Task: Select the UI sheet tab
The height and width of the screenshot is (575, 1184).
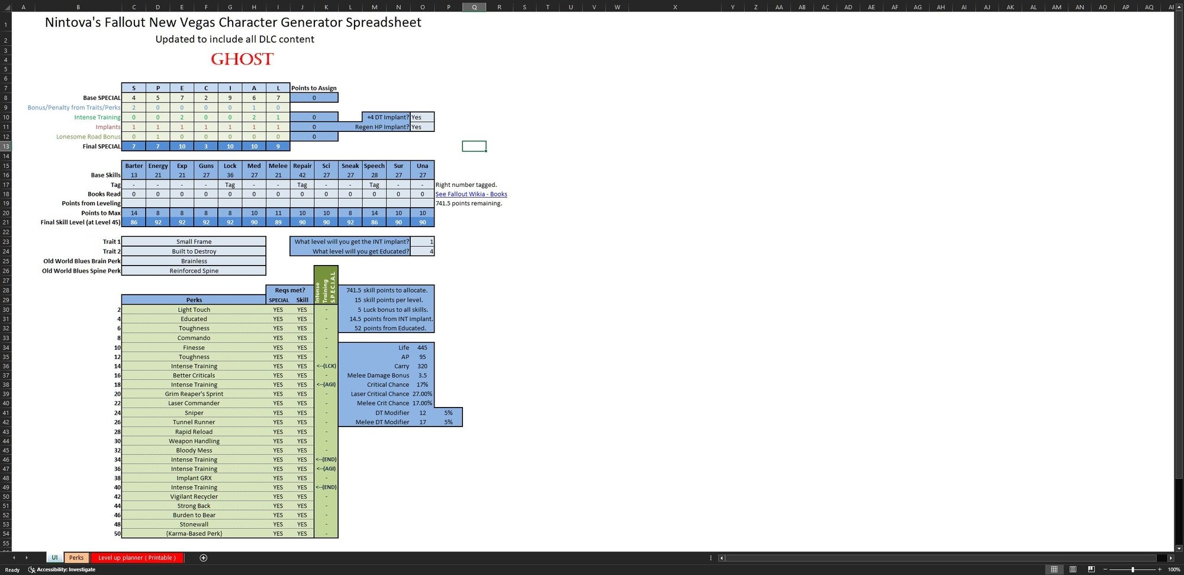Action: pos(54,558)
